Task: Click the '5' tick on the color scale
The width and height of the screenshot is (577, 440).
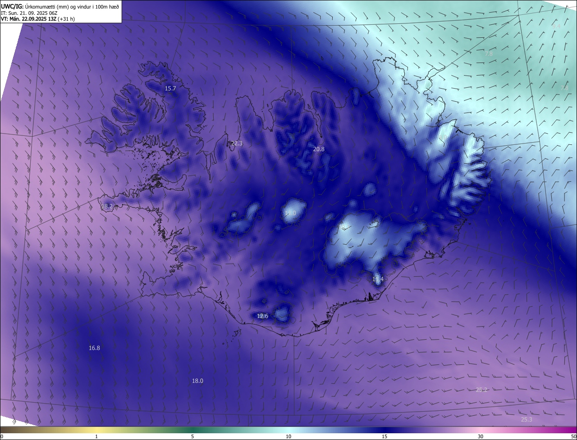Action: [x=192, y=436]
